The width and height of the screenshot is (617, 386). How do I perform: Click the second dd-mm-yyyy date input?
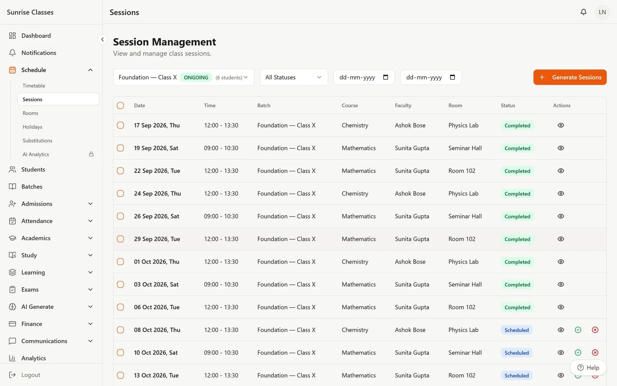(x=431, y=77)
